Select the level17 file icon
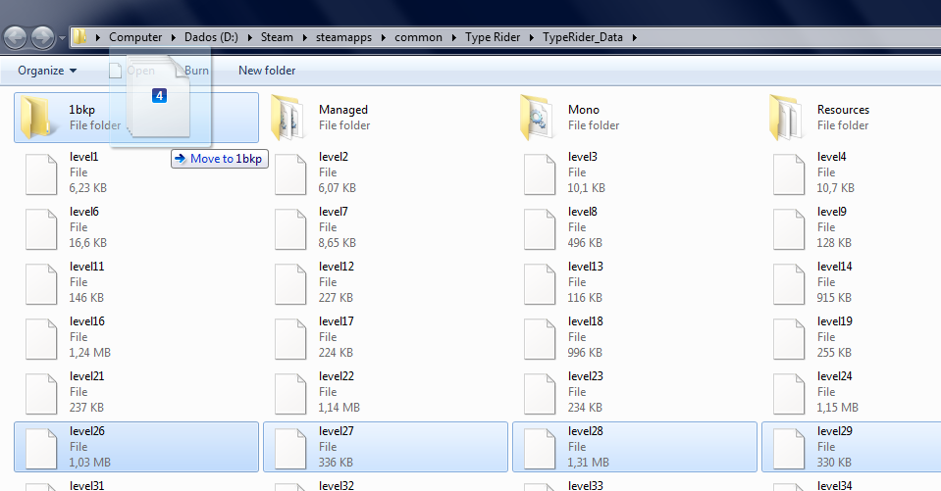 [x=290, y=339]
